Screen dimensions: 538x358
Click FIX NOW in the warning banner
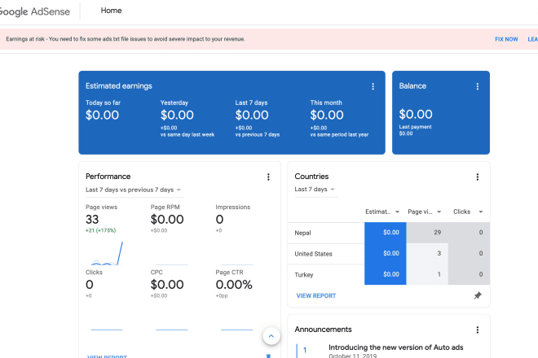click(505, 39)
